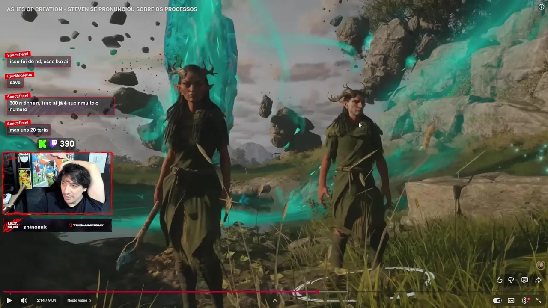Mute the video volume
Viewport: 548px width, 308px height.
coord(24,300)
